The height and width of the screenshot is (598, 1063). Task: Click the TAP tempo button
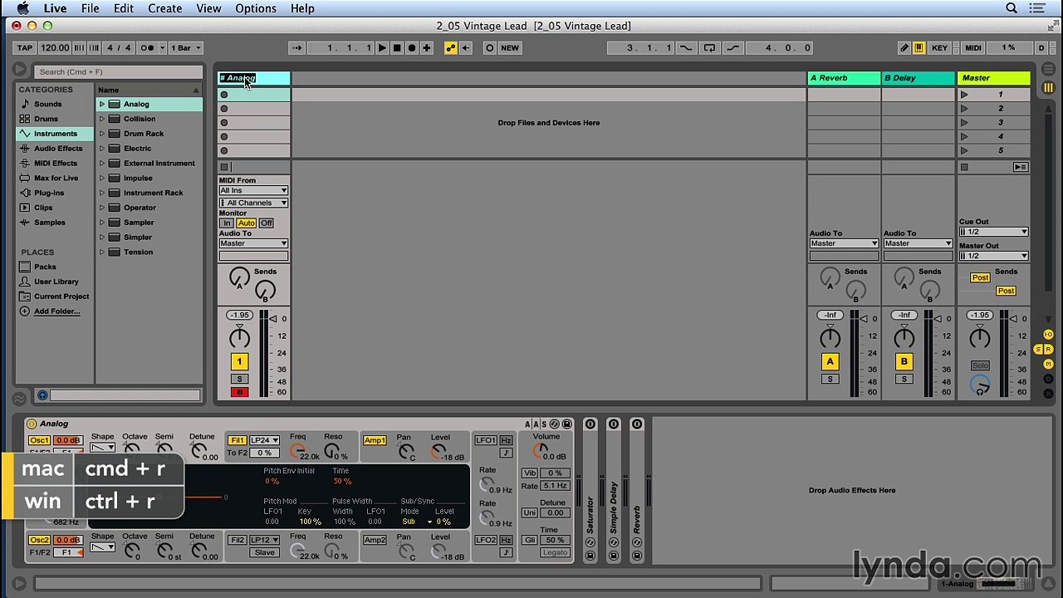(25, 48)
